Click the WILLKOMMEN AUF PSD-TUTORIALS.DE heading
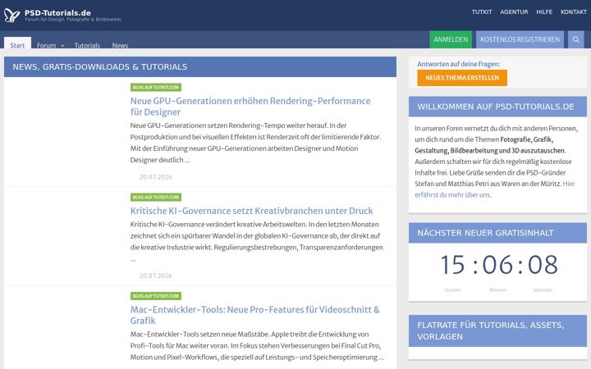Image resolution: width=591 pixels, height=369 pixels. (496, 107)
